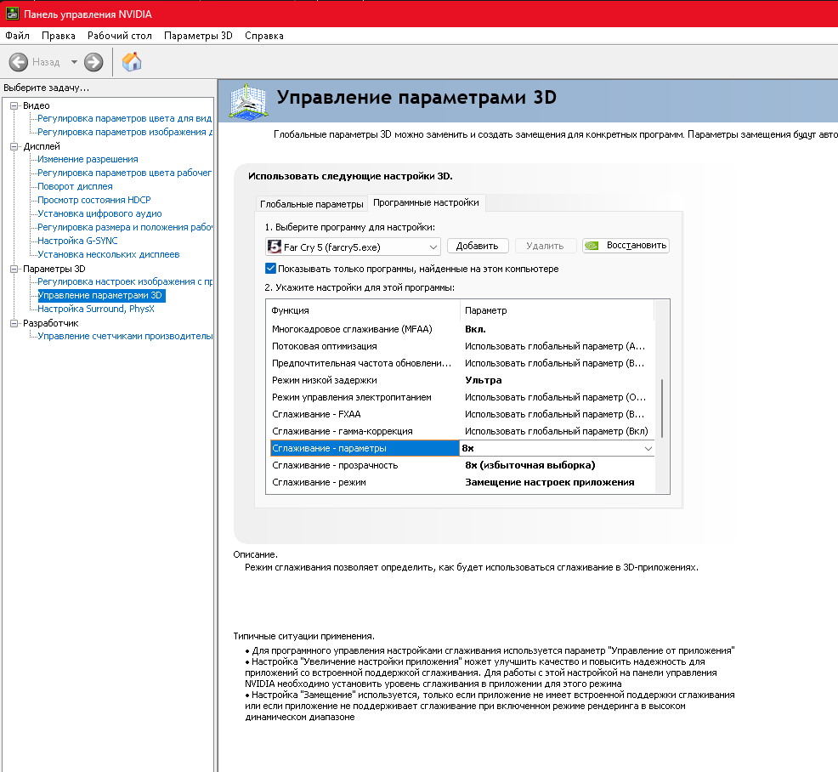Click the Ультра value for low latency
The width and height of the screenshot is (838, 772).
pyautogui.click(x=483, y=380)
